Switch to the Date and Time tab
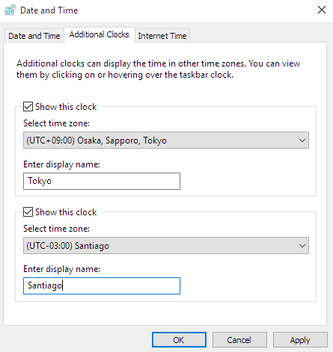 (x=34, y=36)
